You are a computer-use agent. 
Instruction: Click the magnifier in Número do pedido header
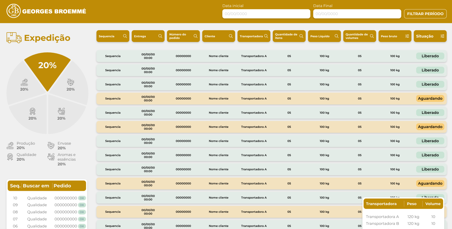196,36
